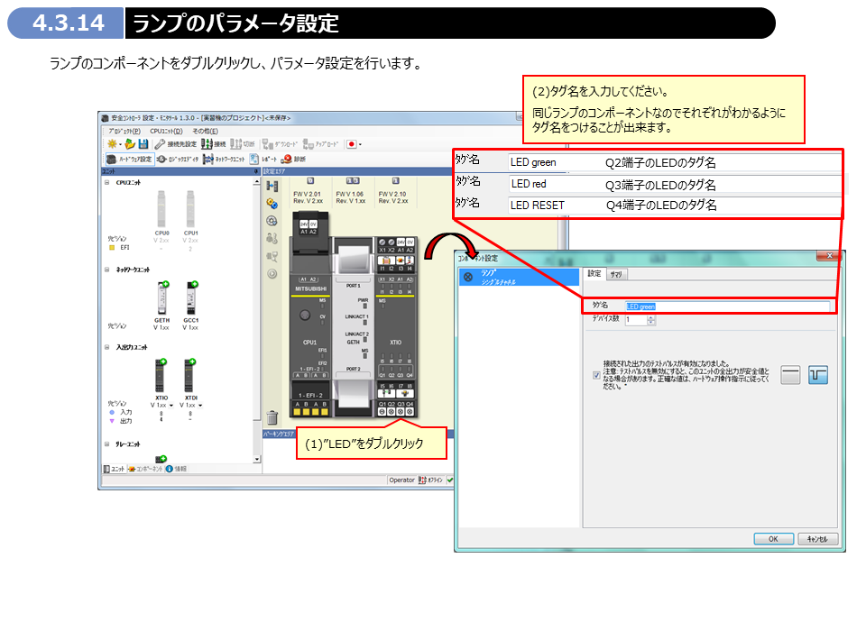This screenshot has height=631, width=866.
Task: Select the GCC1 network unit icon
Action: tap(191, 298)
